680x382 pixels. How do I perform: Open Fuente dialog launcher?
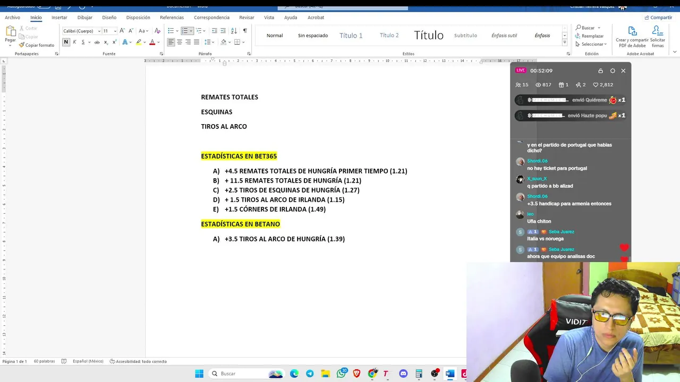point(161,54)
